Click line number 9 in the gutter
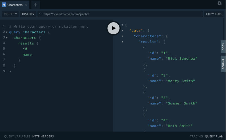Image resolution: width=226 pixels, height=140 pixels. click(4, 71)
